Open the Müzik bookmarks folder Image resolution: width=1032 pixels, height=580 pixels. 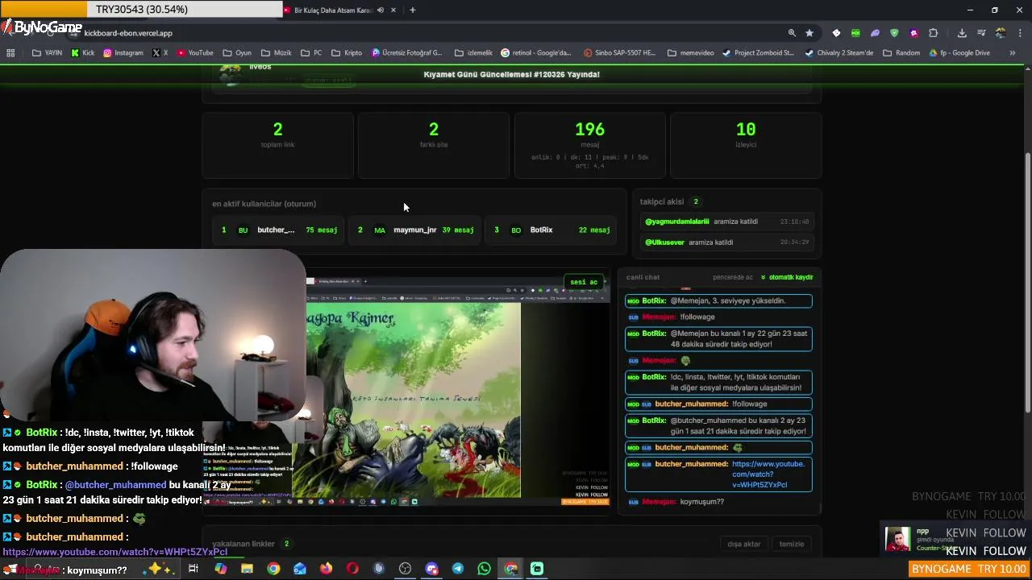277,53
